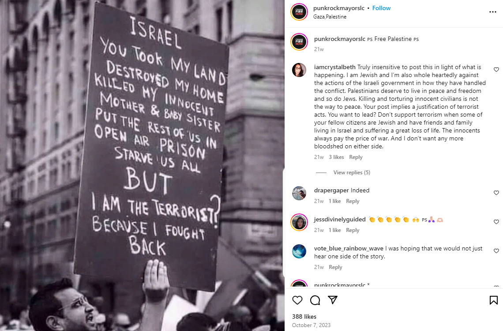The width and height of the screenshot is (503, 331).
Task: Open jessdivinelyguided's profile picture
Action: click(x=299, y=222)
